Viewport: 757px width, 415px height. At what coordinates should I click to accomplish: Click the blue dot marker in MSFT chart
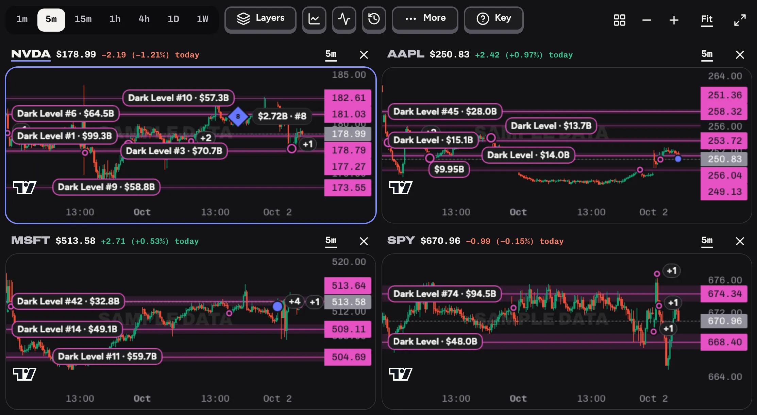pyautogui.click(x=277, y=306)
